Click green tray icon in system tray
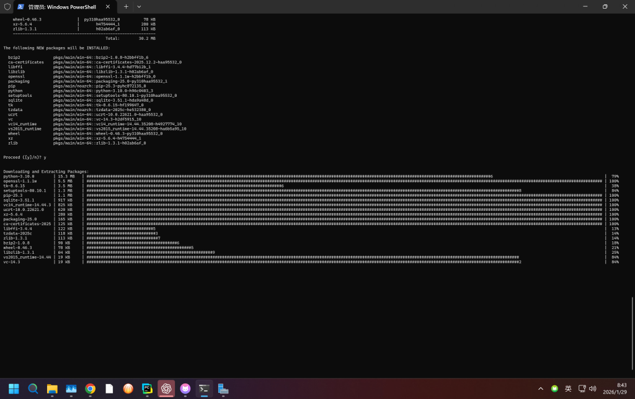The height and width of the screenshot is (399, 635). pos(554,389)
